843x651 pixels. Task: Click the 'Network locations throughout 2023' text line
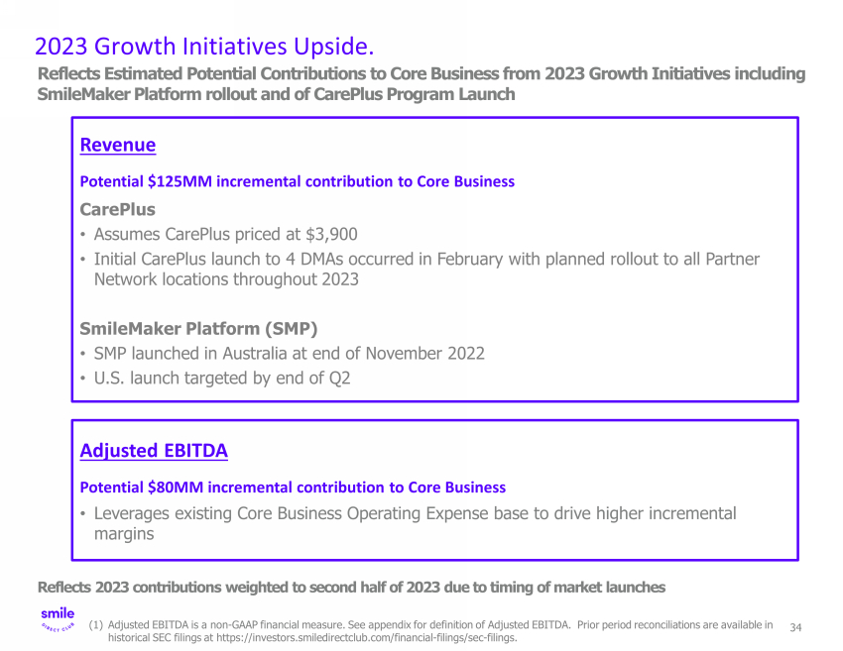click(226, 279)
